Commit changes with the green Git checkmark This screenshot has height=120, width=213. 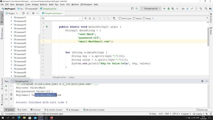(192, 9)
